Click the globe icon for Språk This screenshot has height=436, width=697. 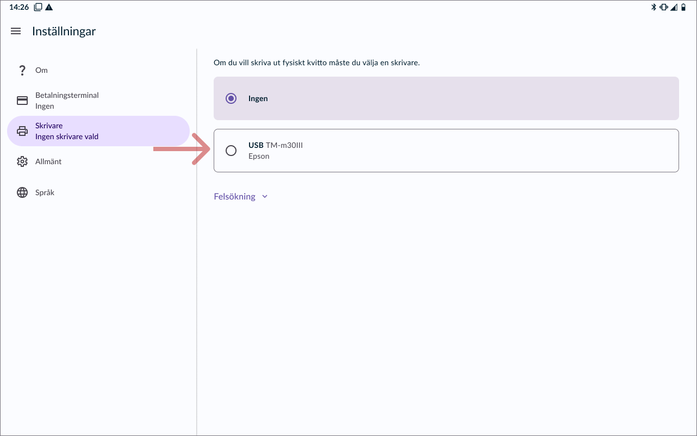(22, 192)
